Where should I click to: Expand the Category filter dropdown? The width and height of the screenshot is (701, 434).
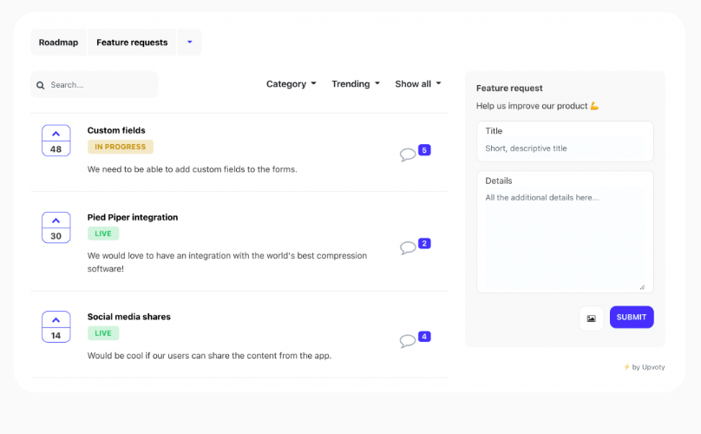click(291, 84)
